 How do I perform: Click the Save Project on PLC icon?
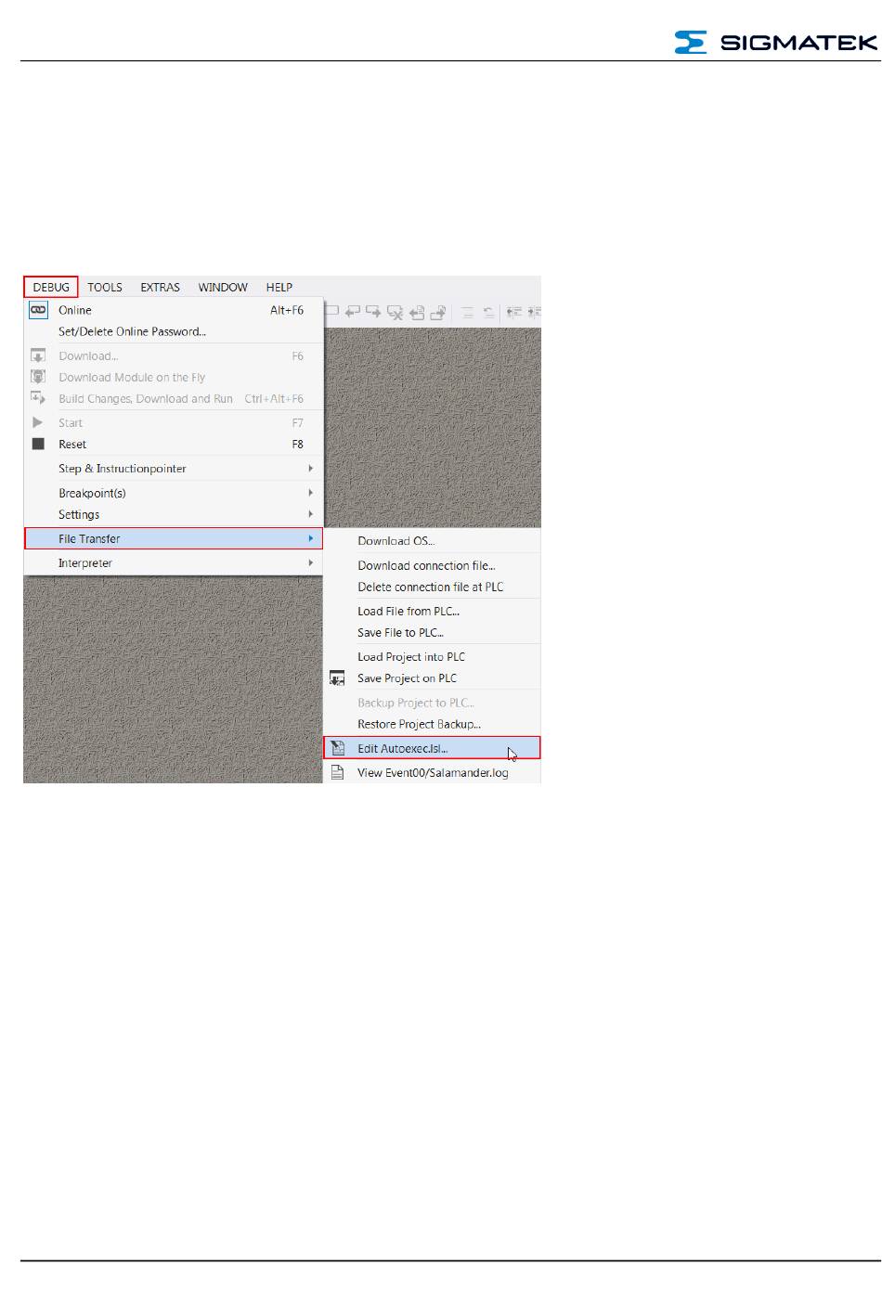pos(337,678)
